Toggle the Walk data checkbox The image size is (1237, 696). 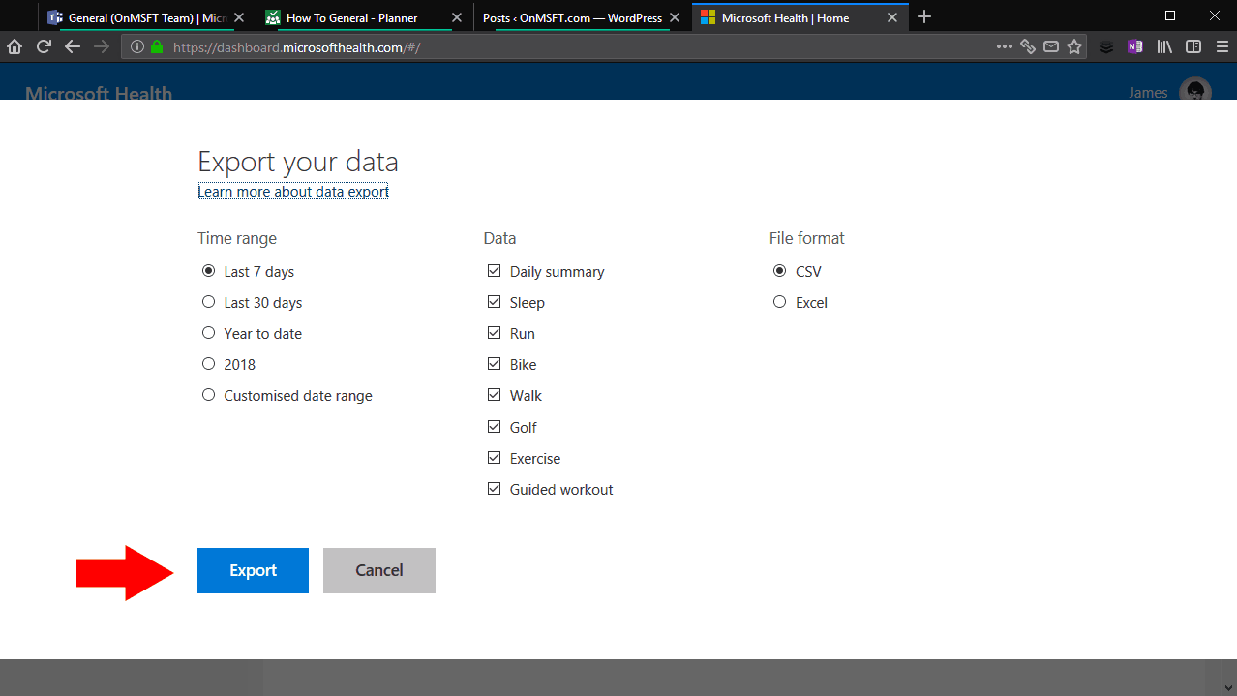[x=495, y=395]
